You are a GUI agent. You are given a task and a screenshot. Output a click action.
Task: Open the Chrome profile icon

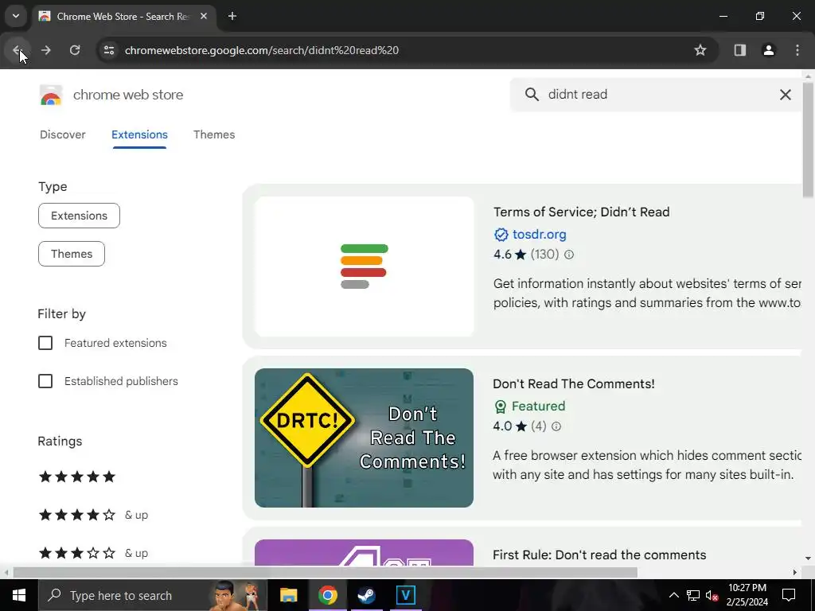coord(768,50)
